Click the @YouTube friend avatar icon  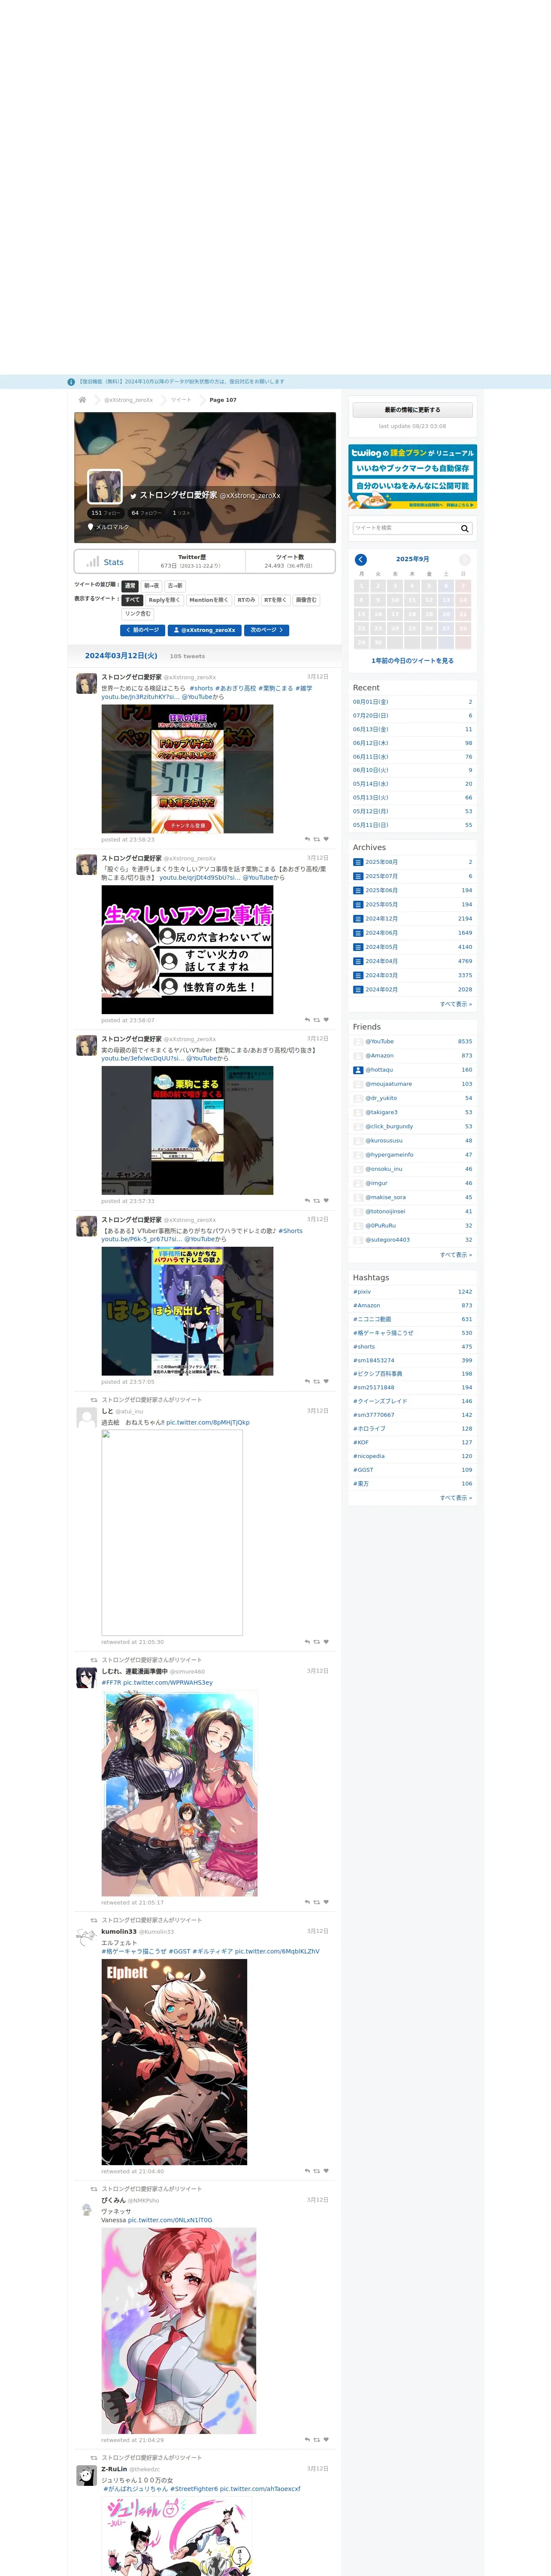(358, 1041)
